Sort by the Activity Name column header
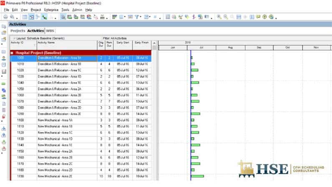The width and height of the screenshot is (332, 187). coord(66,43)
